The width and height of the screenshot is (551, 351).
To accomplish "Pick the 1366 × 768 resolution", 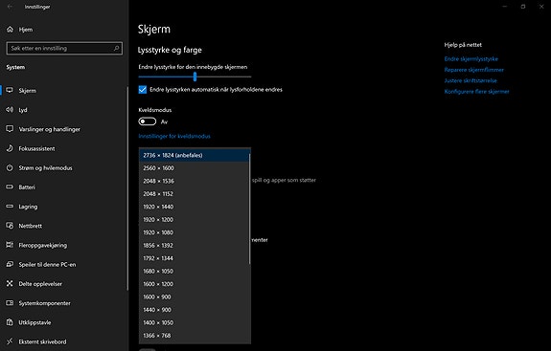I will coord(194,336).
